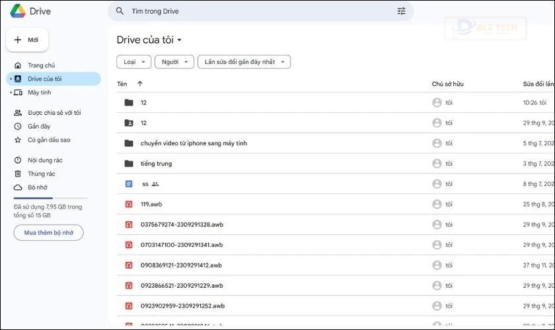Open 'Được chia sẻ với tôi'
The width and height of the screenshot is (555, 330).
pos(54,113)
